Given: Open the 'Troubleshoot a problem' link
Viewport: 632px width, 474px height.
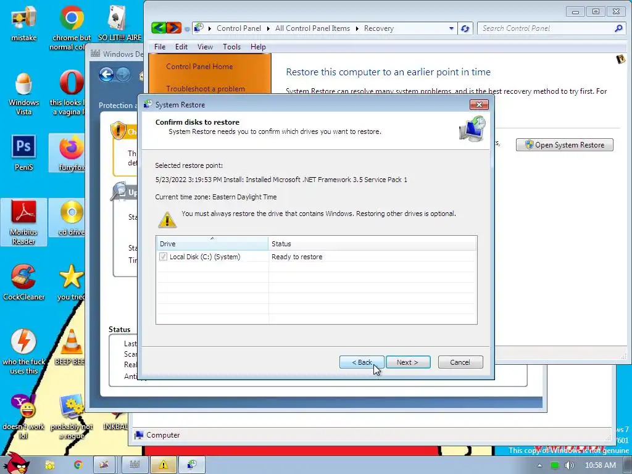Looking at the screenshot, I should pyautogui.click(x=205, y=89).
